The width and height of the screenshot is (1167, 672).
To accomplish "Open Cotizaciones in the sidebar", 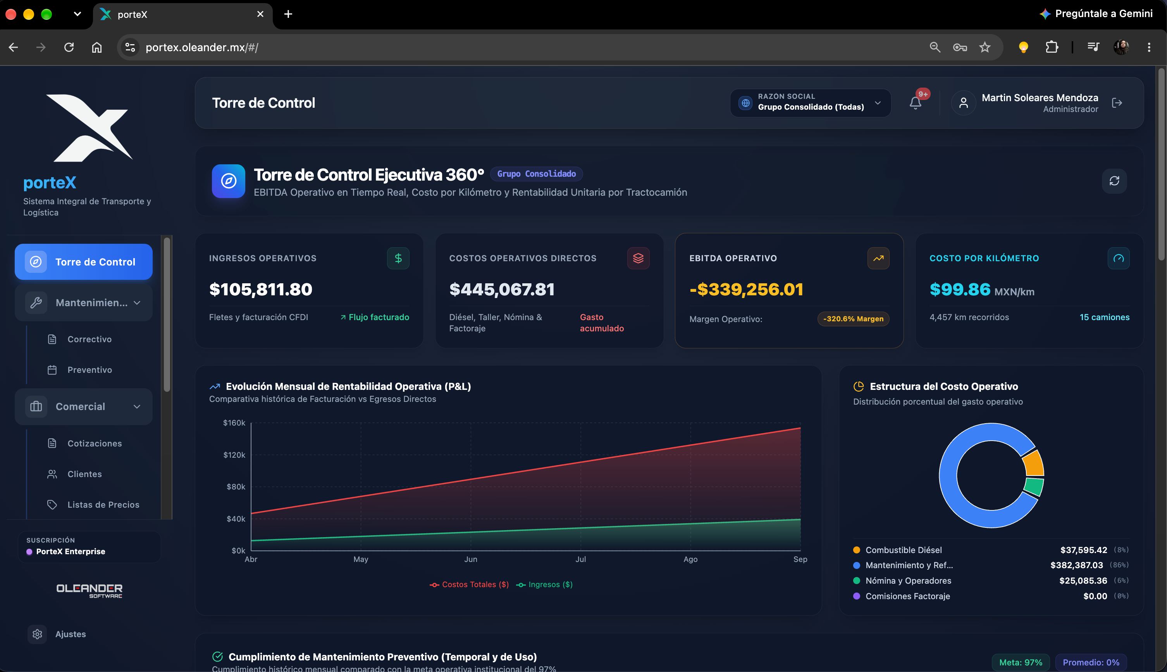I will [x=95, y=443].
